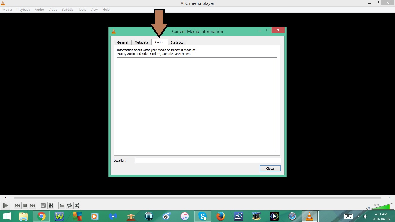Open the HyperCam icon on taskbar
This screenshot has width=395, height=222.
(256, 216)
